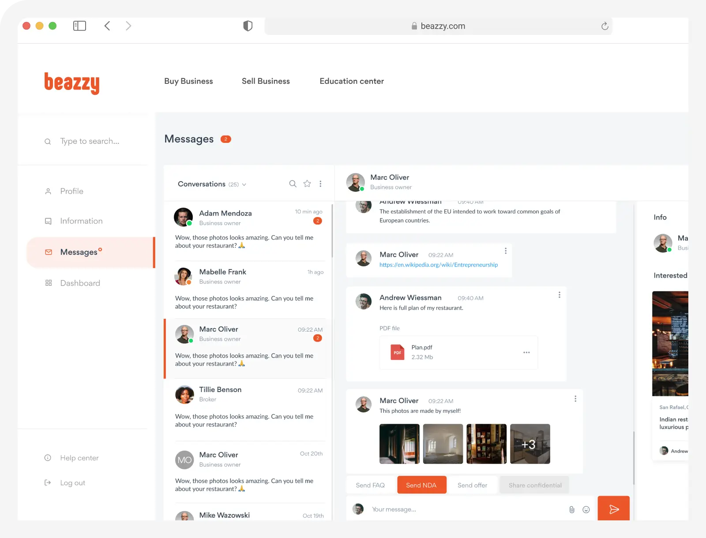This screenshot has width=706, height=538.
Task: Select the Send offer button
Action: (472, 485)
